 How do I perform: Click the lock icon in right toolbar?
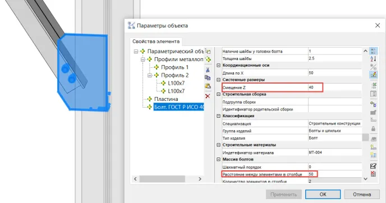(x=374, y=128)
